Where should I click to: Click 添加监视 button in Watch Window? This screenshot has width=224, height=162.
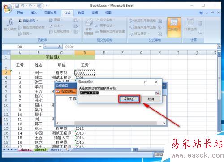coord(66,91)
